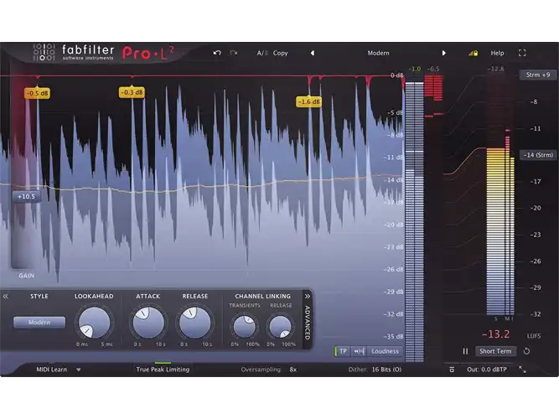Enter full screen mode icon

[x=522, y=53]
